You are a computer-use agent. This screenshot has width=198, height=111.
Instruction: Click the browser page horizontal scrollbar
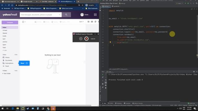coord(46,105)
